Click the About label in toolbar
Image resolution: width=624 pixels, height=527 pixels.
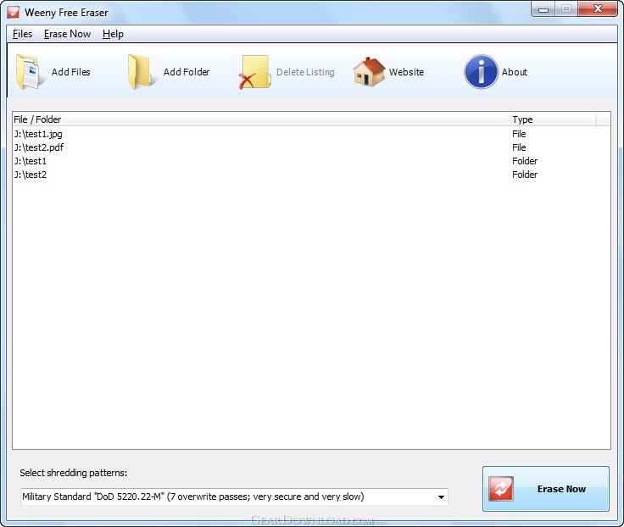coord(514,72)
